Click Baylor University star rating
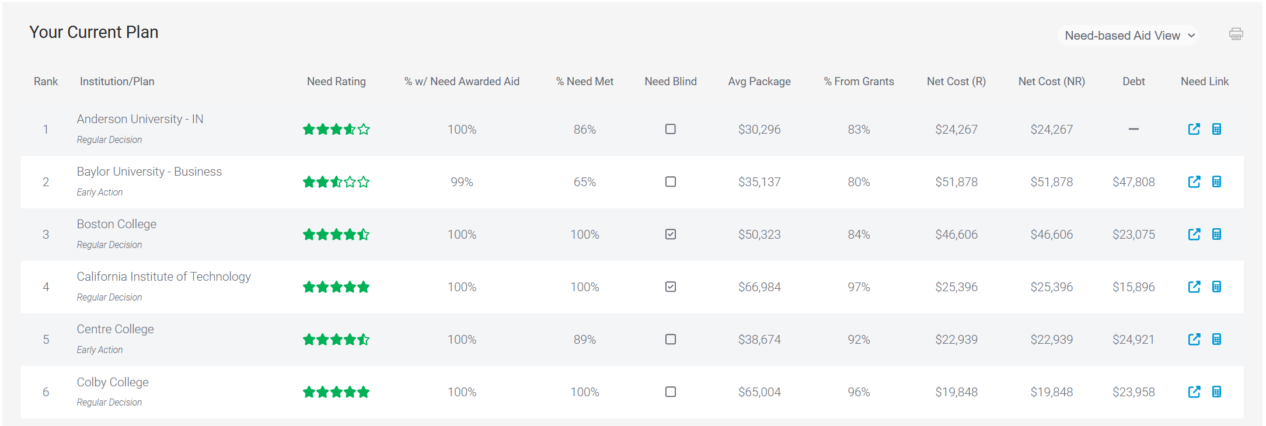1266x426 pixels. (336, 181)
